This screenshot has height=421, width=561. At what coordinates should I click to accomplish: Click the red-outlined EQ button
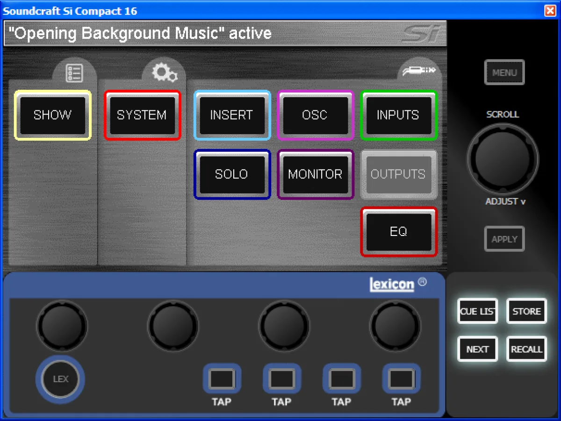pos(398,232)
